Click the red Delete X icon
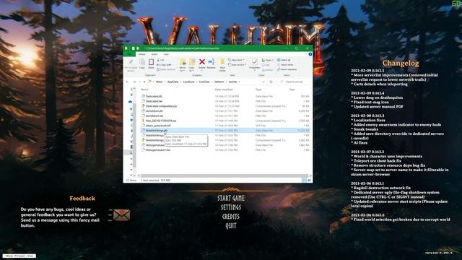This screenshot has height=260, width=462. 202,61
